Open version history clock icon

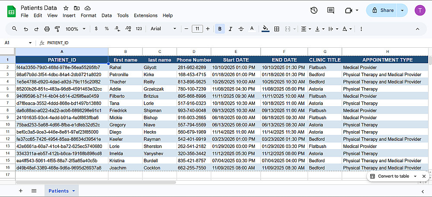(314, 10)
